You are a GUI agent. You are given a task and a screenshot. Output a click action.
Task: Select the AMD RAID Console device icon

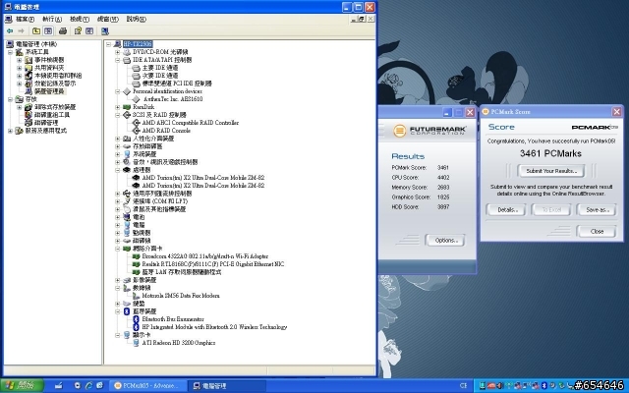point(136,131)
